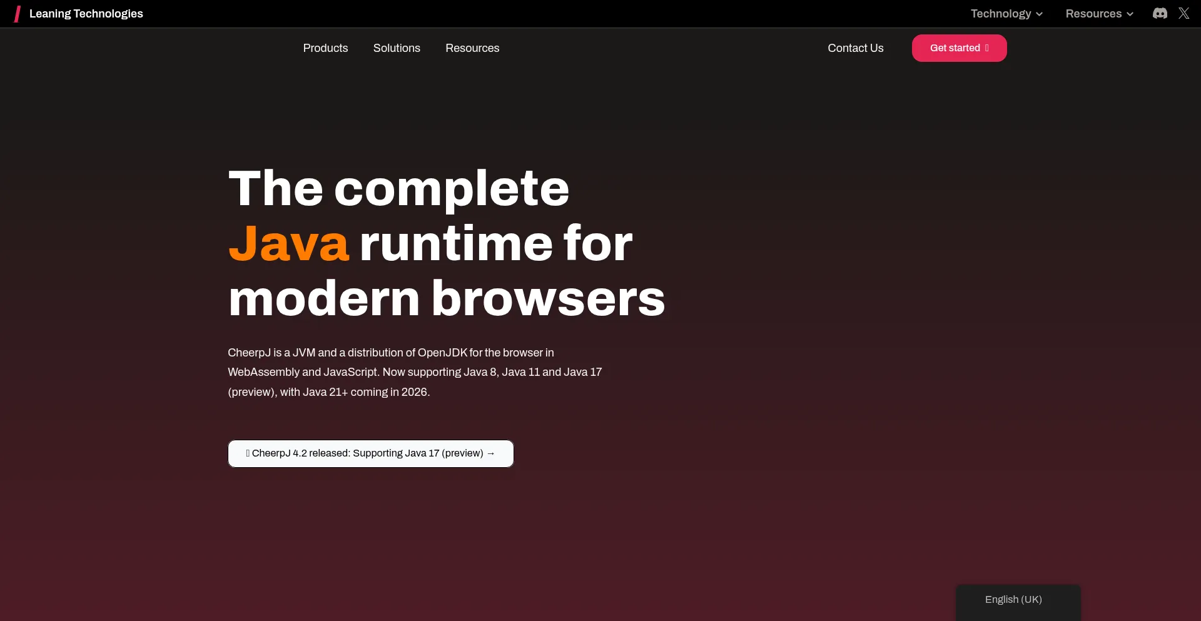Click the arrow at end of release banner

click(490, 453)
